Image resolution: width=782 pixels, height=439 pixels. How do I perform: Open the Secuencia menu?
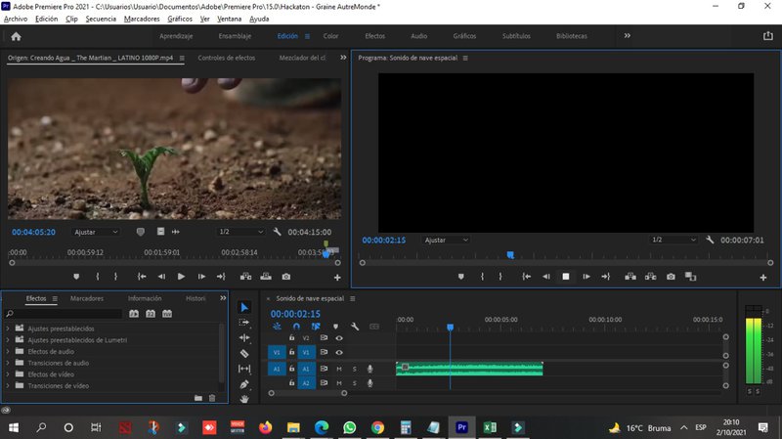(101, 19)
